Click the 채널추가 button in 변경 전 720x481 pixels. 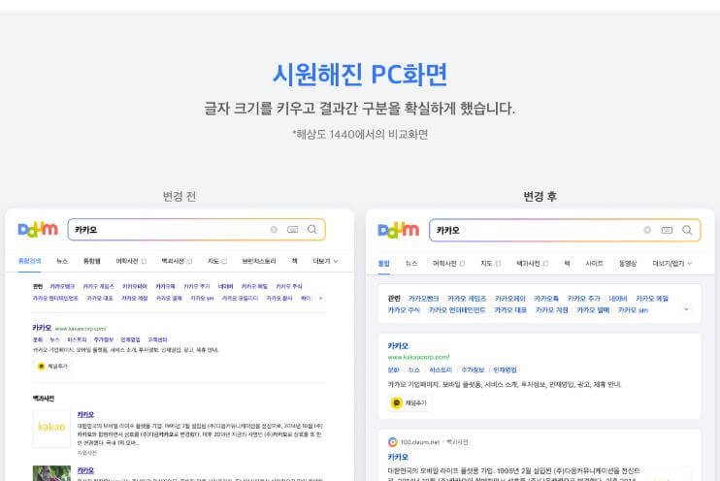(x=52, y=367)
